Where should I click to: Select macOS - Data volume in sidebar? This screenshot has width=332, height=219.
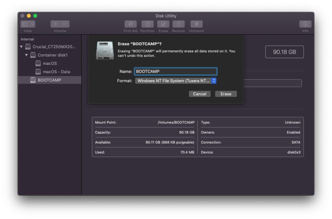click(56, 72)
